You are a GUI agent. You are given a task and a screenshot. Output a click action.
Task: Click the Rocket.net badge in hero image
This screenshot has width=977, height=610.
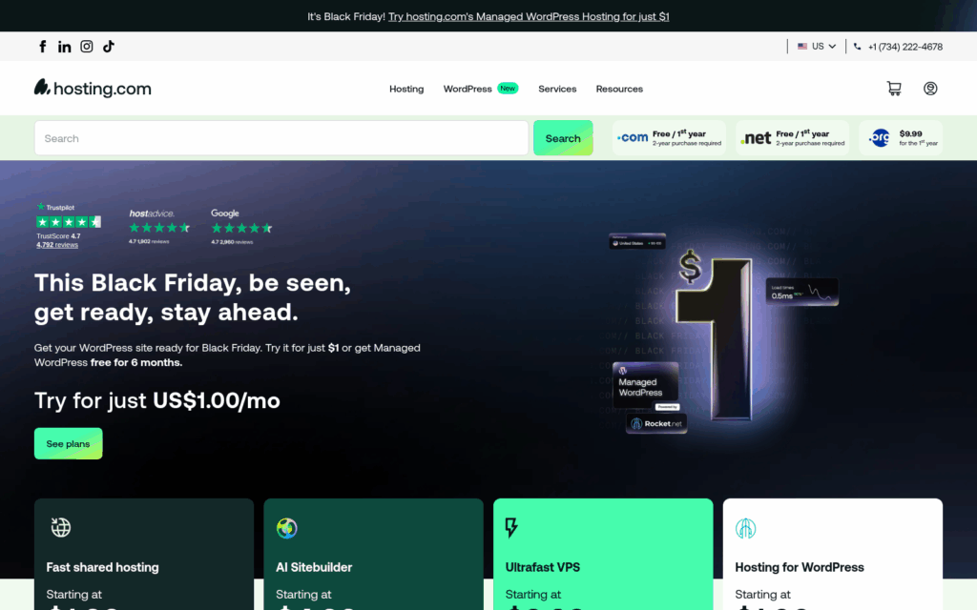point(656,423)
